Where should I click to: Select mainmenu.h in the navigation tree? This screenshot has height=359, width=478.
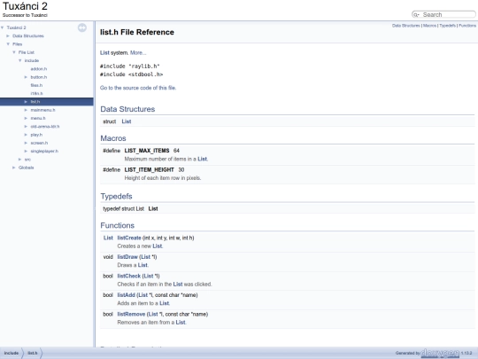pyautogui.click(x=43, y=110)
